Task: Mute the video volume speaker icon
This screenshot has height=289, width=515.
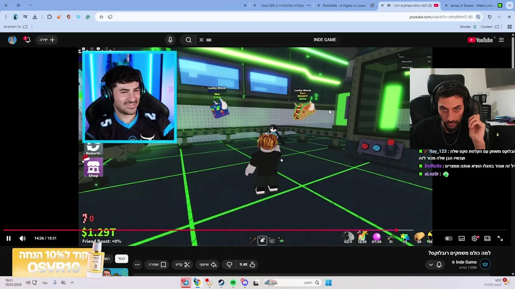Action: [23, 238]
